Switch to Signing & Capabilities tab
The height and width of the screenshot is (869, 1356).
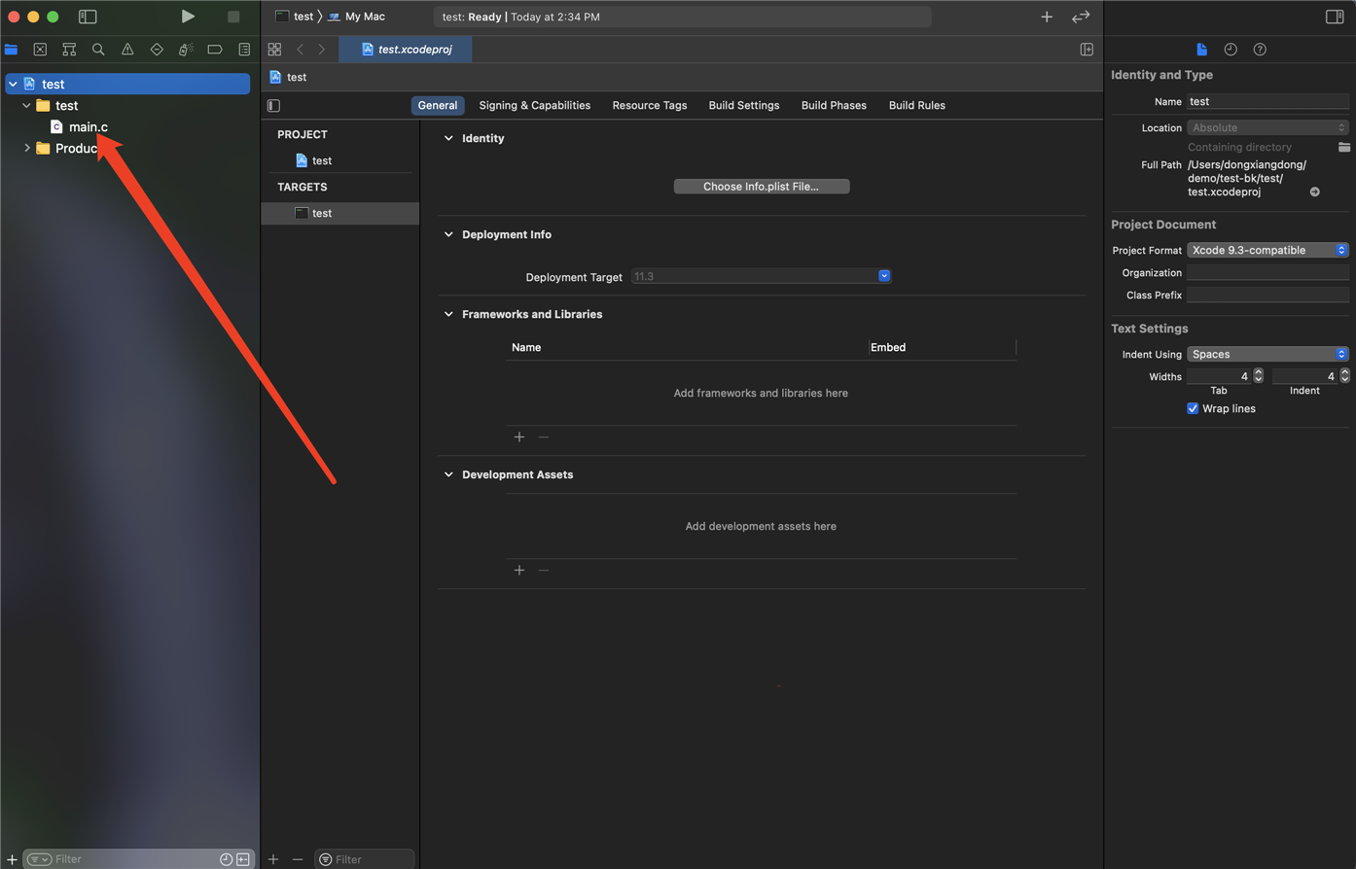[x=535, y=106]
